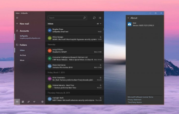The width and height of the screenshot is (179, 114).
Task: Compose a New mail message
Action: 23,24
